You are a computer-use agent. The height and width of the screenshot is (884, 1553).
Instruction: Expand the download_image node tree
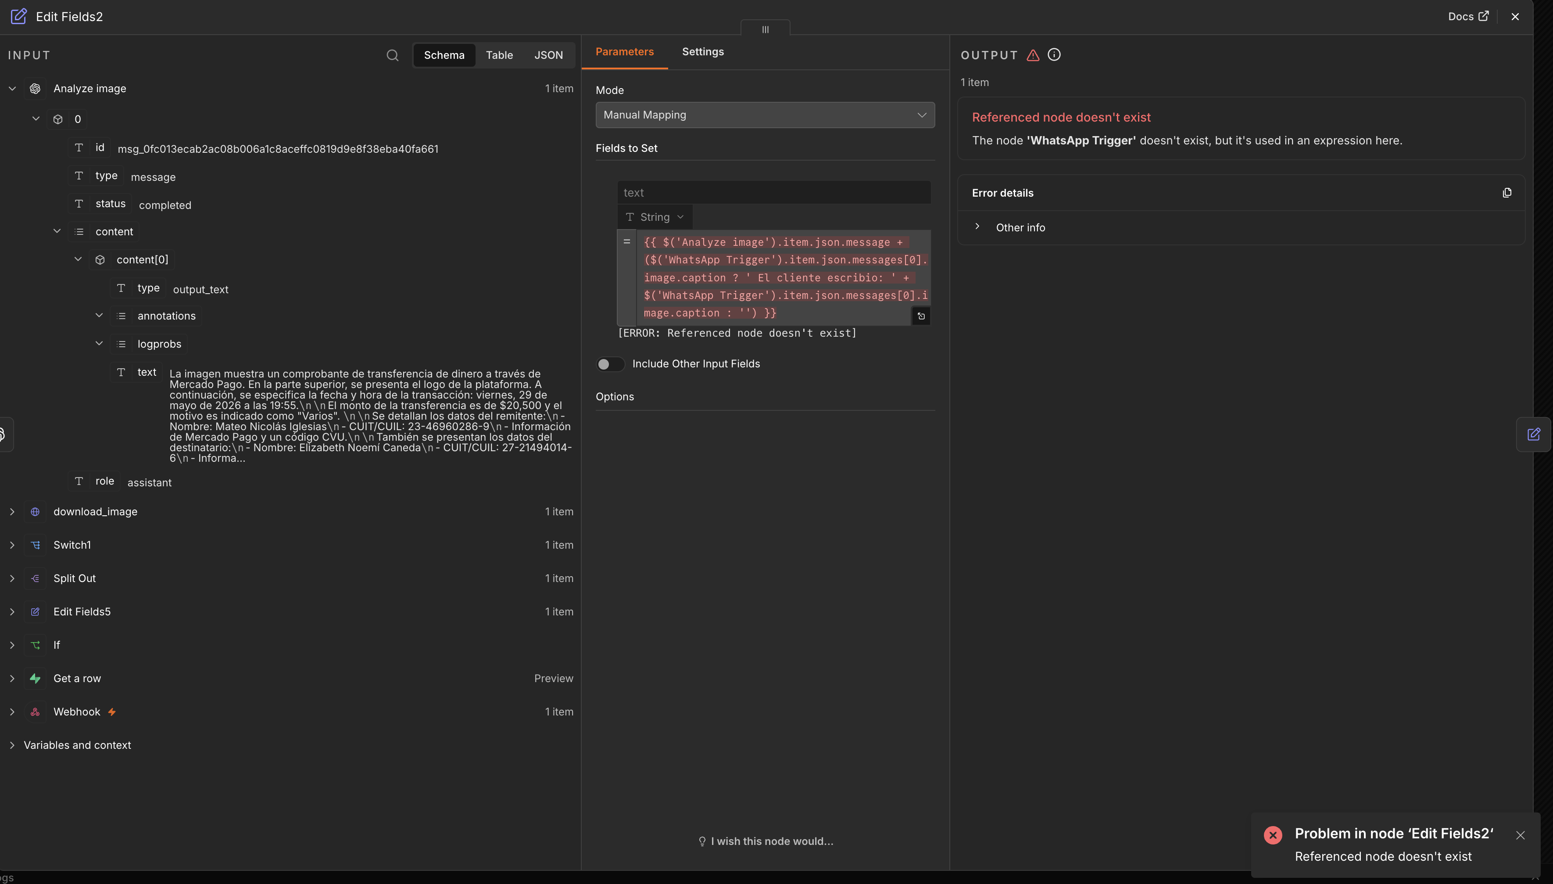12,511
